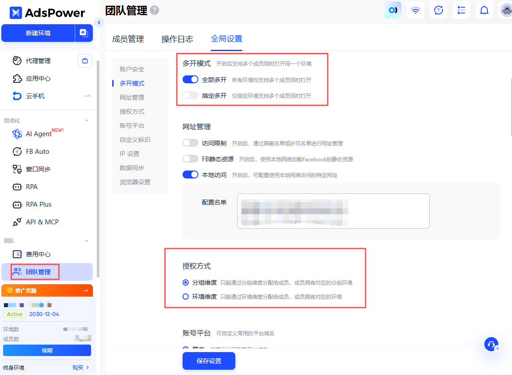Click the FB Auto icon
The image size is (512, 375).
tap(17, 152)
